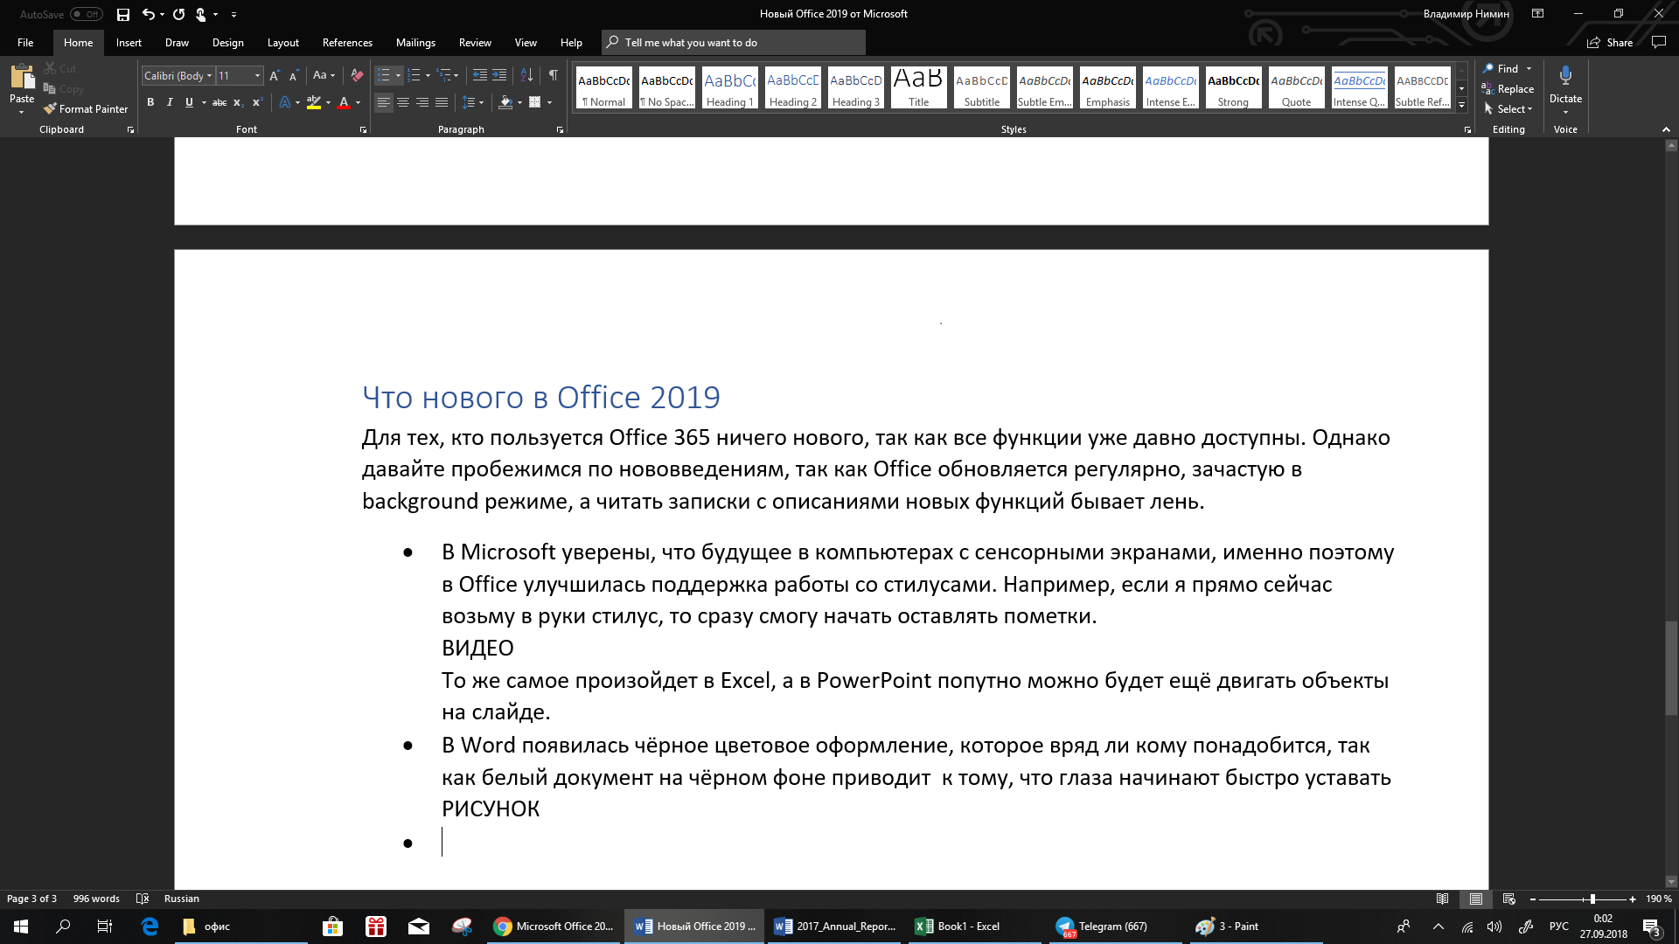Open the font size dropdown
Viewport: 1679px width, 944px height.
pos(257,76)
